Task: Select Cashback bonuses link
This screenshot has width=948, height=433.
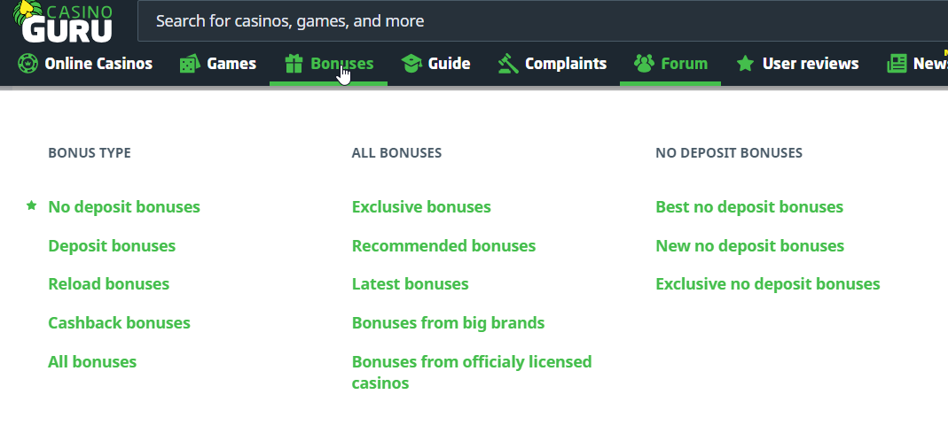Action: pos(119,323)
